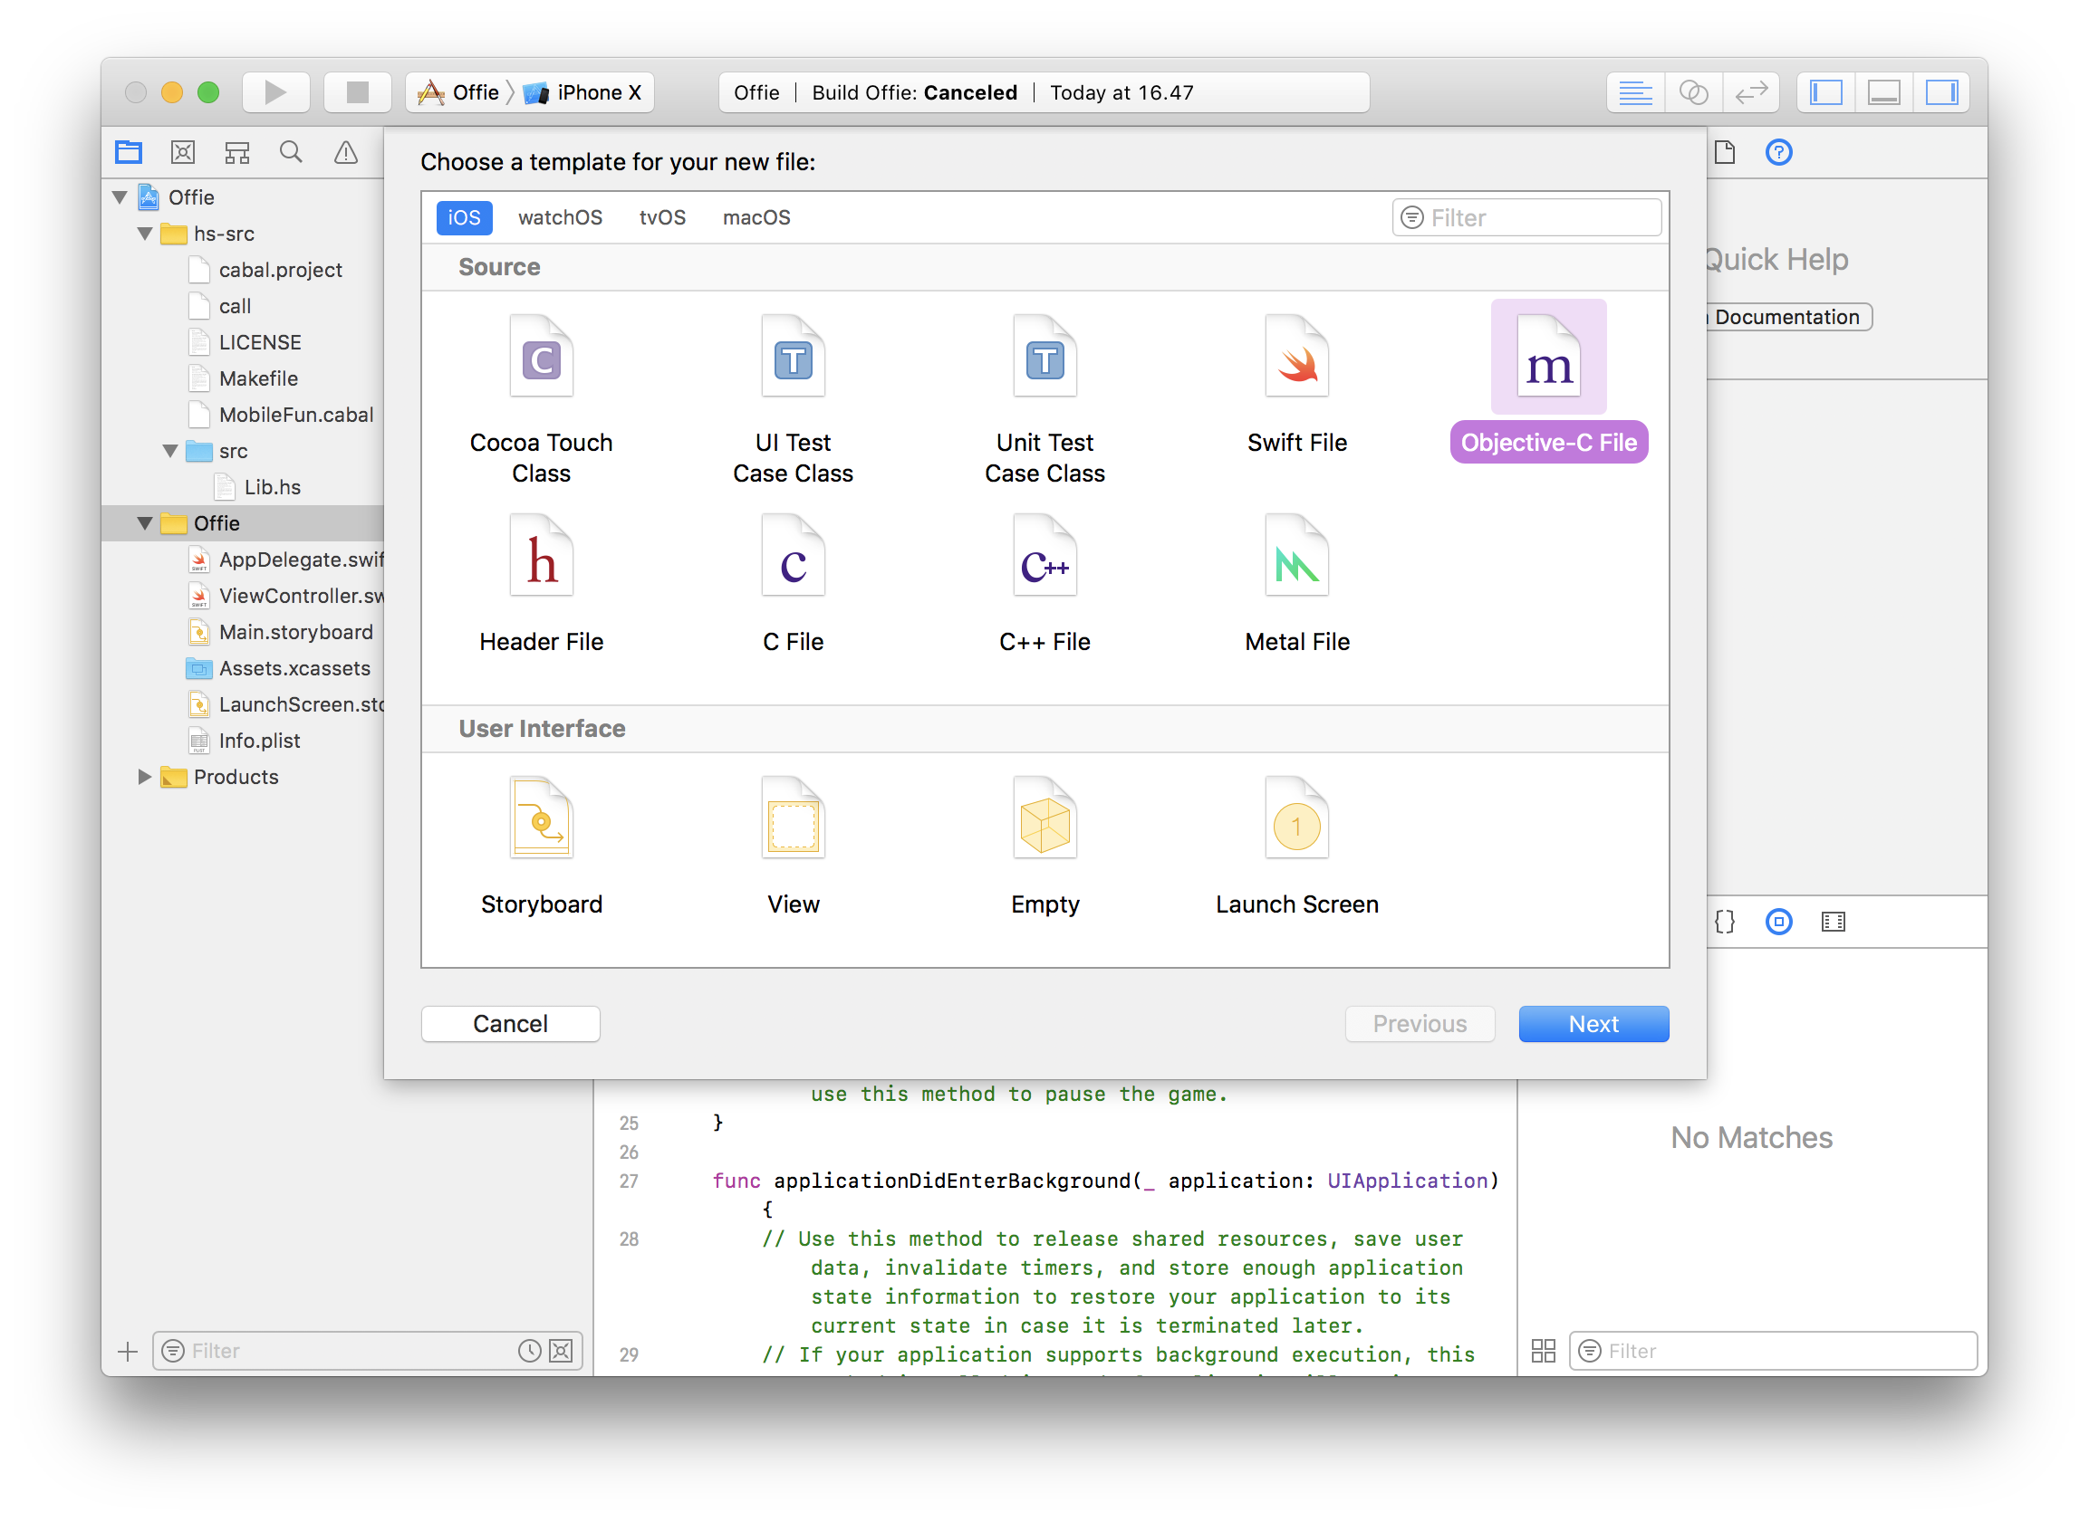Click the Stop button in toolbar
The width and height of the screenshot is (2089, 1521).
358,92
